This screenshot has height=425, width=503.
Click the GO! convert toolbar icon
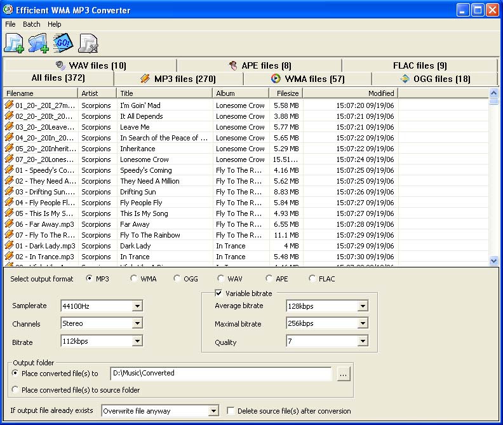64,43
